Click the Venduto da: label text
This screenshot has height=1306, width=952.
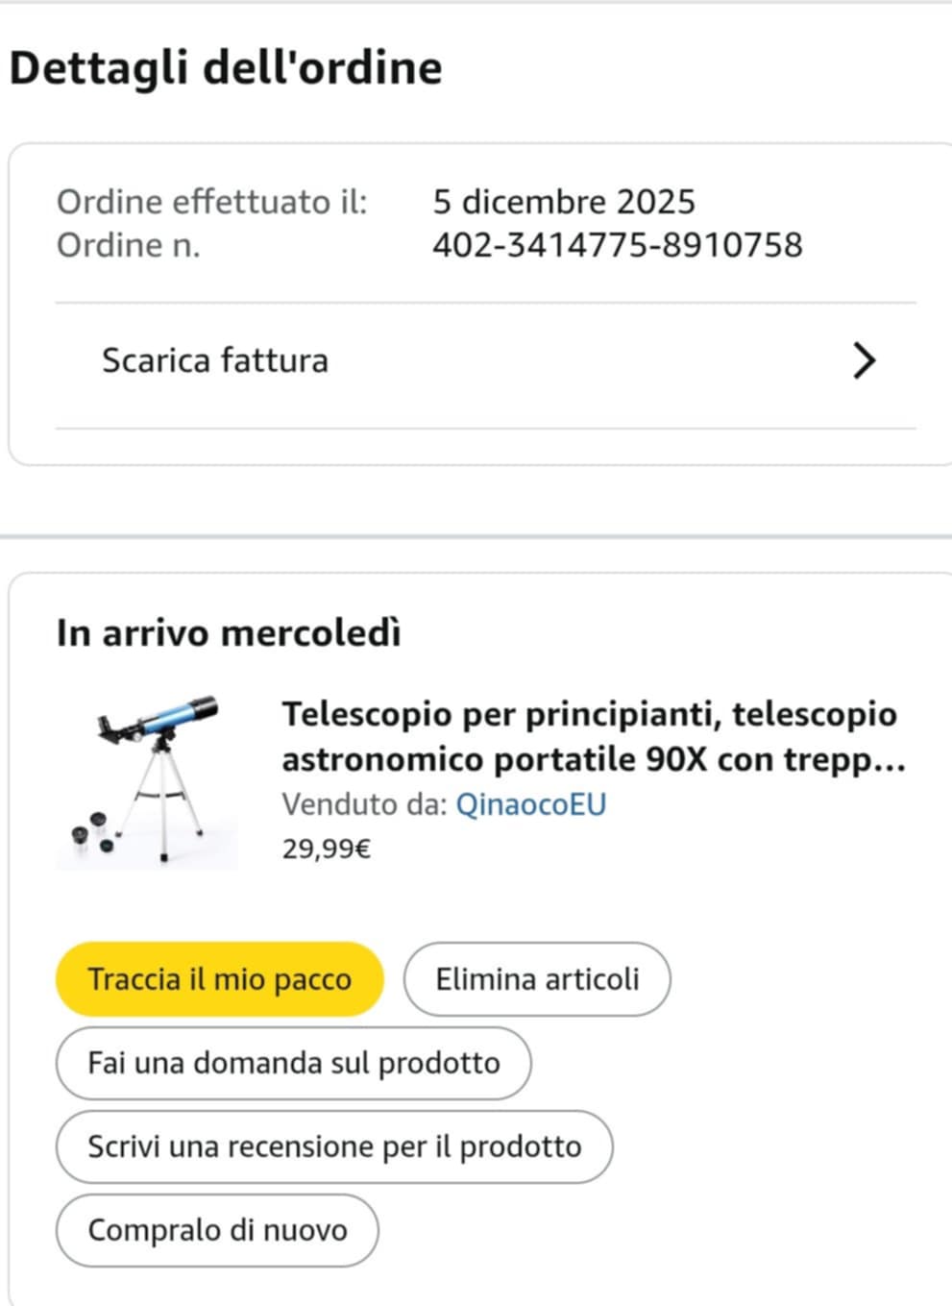tap(365, 804)
